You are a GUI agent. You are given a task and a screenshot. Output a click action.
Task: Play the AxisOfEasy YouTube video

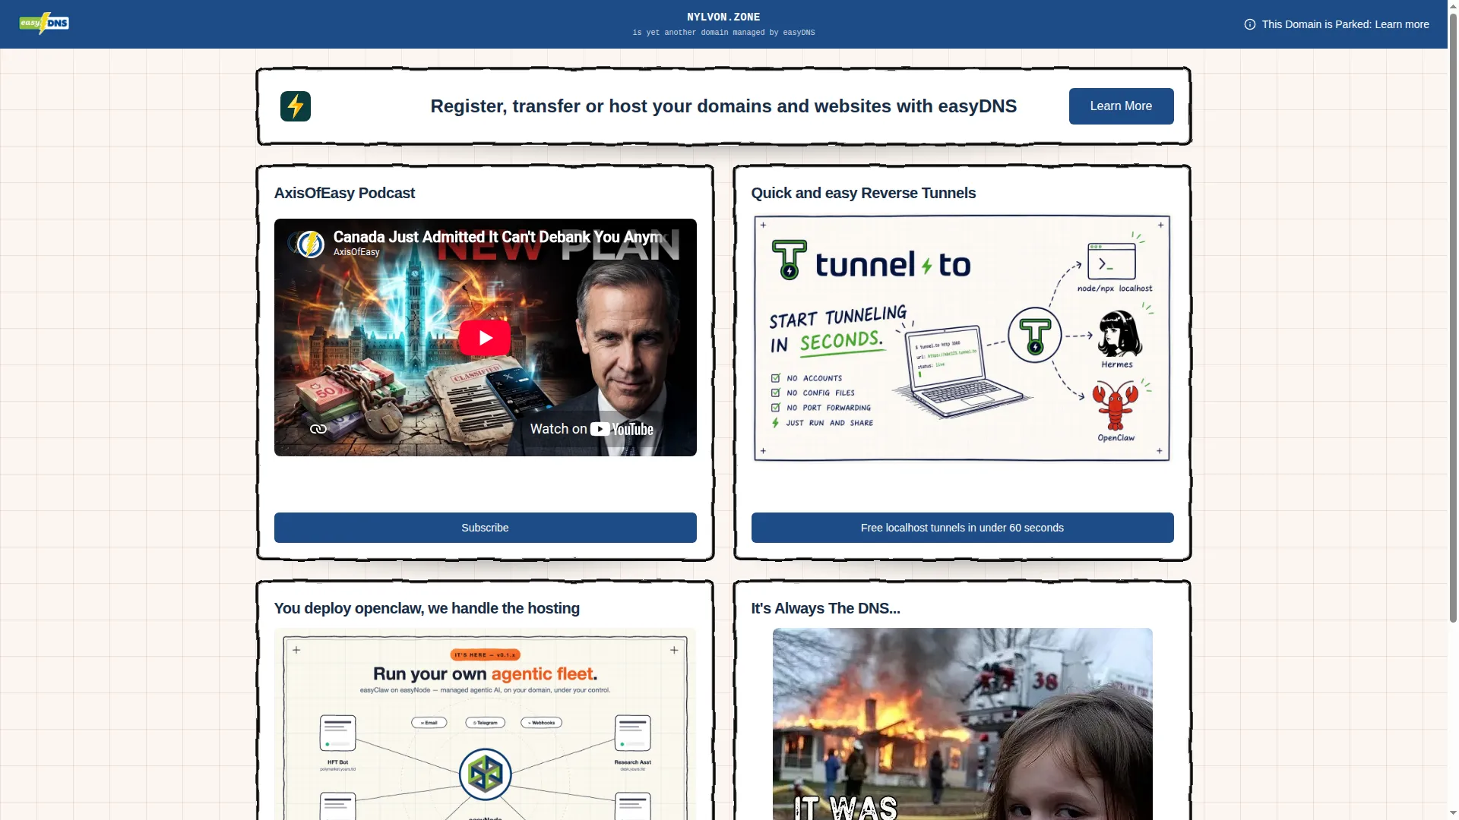[485, 338]
